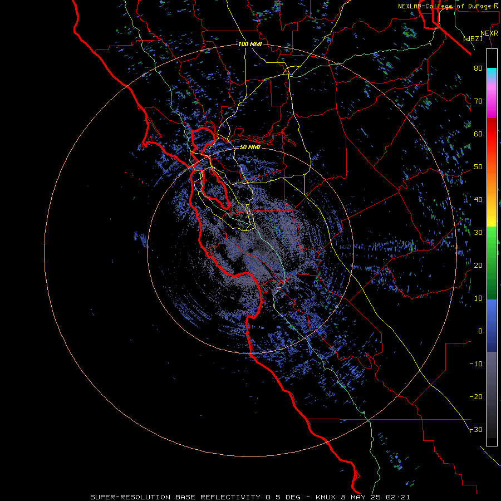Image resolution: width=501 pixels, height=501 pixels.
Task: Click the 40 value on the dBZ scale
Action: [478, 200]
